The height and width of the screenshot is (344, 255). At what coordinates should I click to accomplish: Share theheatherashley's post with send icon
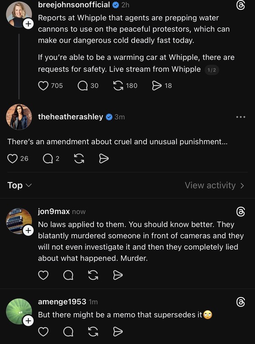coord(104,158)
